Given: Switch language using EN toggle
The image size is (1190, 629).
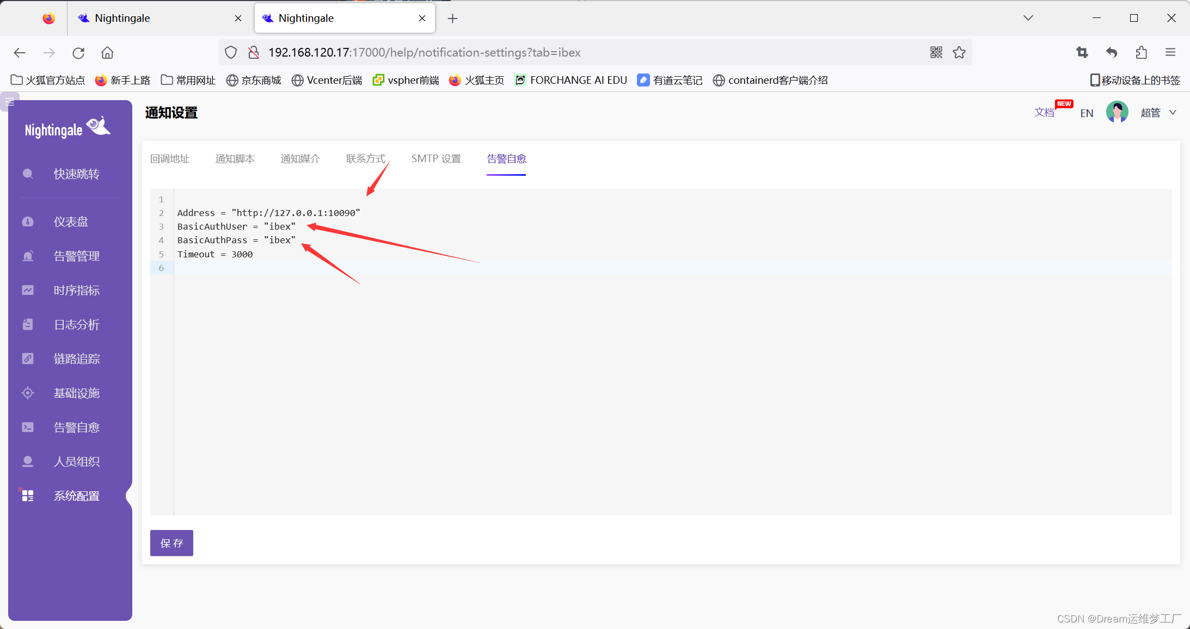Looking at the screenshot, I should coord(1087,113).
